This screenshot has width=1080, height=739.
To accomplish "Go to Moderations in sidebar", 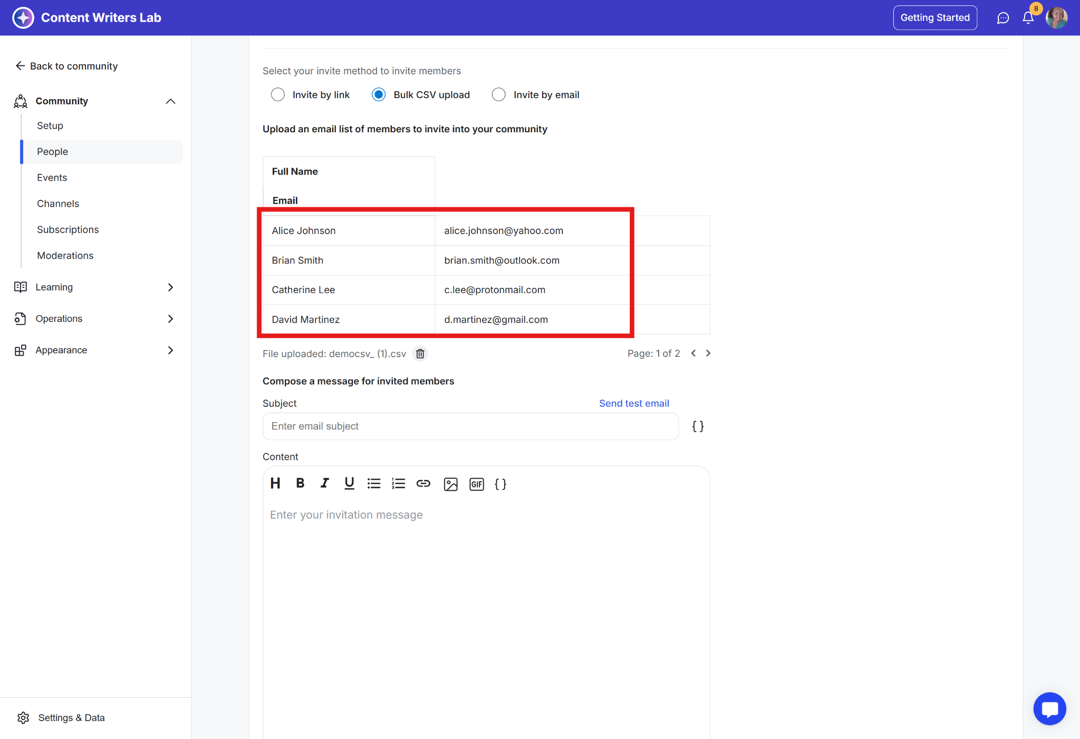I will 65,256.
